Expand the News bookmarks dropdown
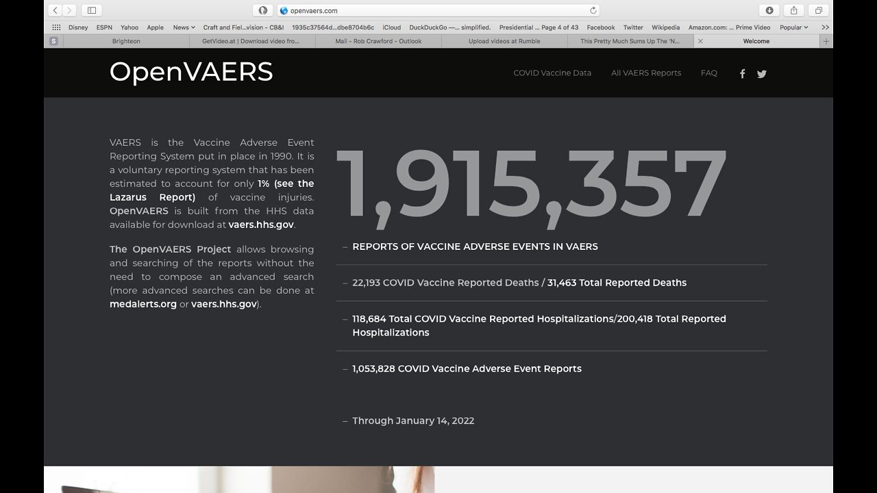Screen dimensions: 877x493 click(x=184, y=27)
